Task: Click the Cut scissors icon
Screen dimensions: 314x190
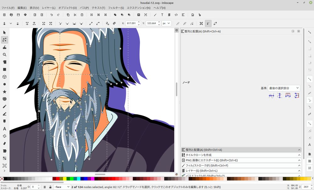Action: pos(75,15)
